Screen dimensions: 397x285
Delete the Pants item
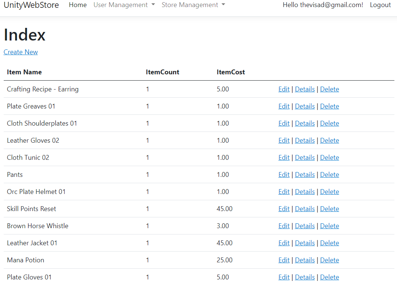click(329, 175)
